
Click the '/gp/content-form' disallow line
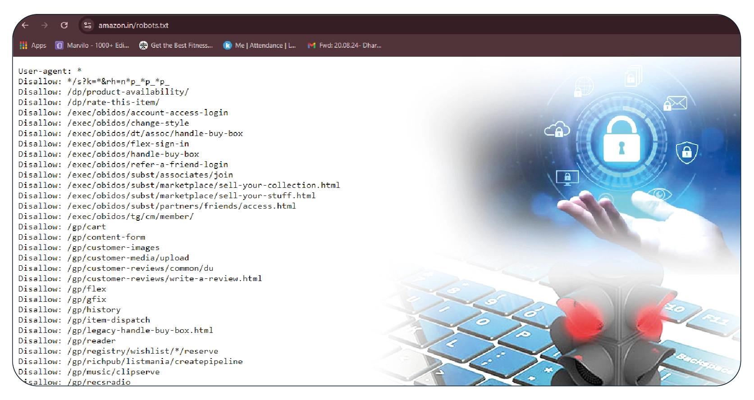(x=82, y=237)
